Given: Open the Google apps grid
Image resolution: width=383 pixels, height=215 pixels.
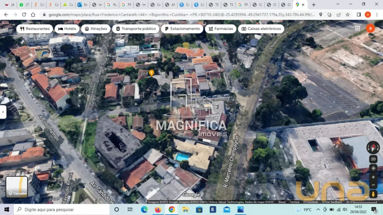Looking at the screenshot, I should pyautogui.click(x=357, y=28).
